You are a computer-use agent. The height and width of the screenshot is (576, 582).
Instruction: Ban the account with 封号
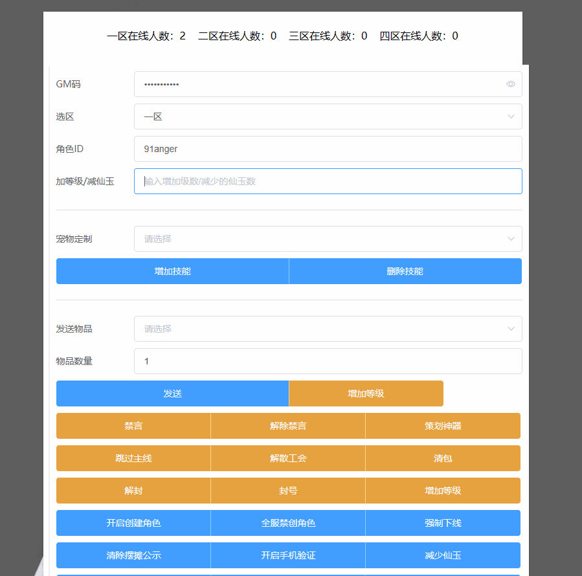[288, 491]
